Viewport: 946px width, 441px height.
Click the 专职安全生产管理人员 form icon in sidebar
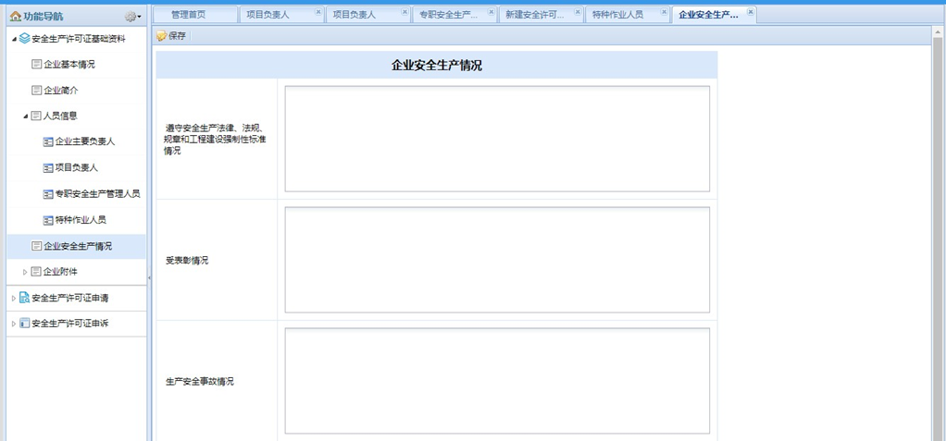[x=48, y=194]
